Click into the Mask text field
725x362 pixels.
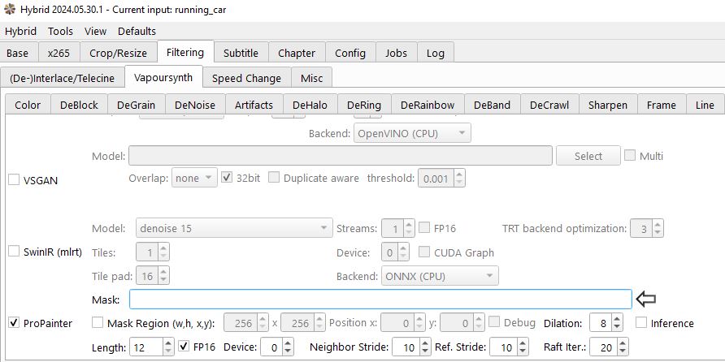tap(380, 300)
